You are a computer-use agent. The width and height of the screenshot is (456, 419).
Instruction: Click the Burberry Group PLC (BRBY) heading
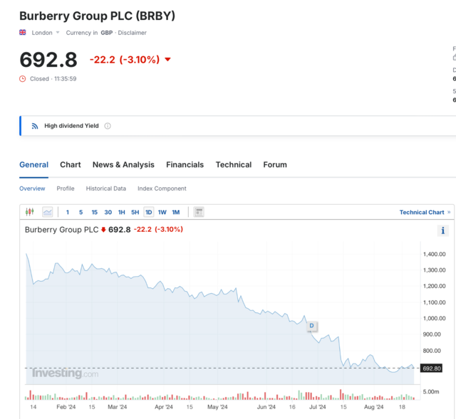click(x=97, y=16)
